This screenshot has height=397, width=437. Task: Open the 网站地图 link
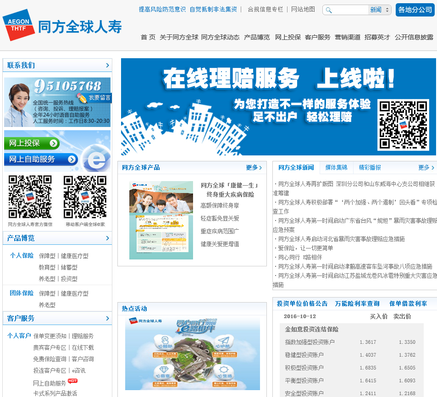pos(303,10)
